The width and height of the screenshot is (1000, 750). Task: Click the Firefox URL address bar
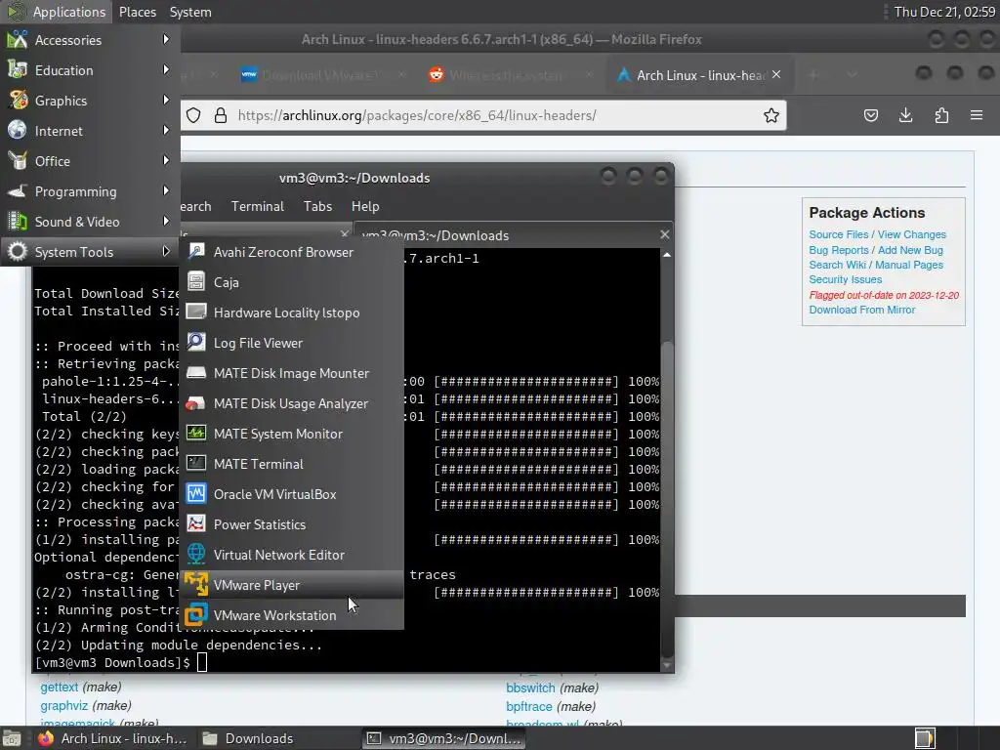[x=484, y=115]
